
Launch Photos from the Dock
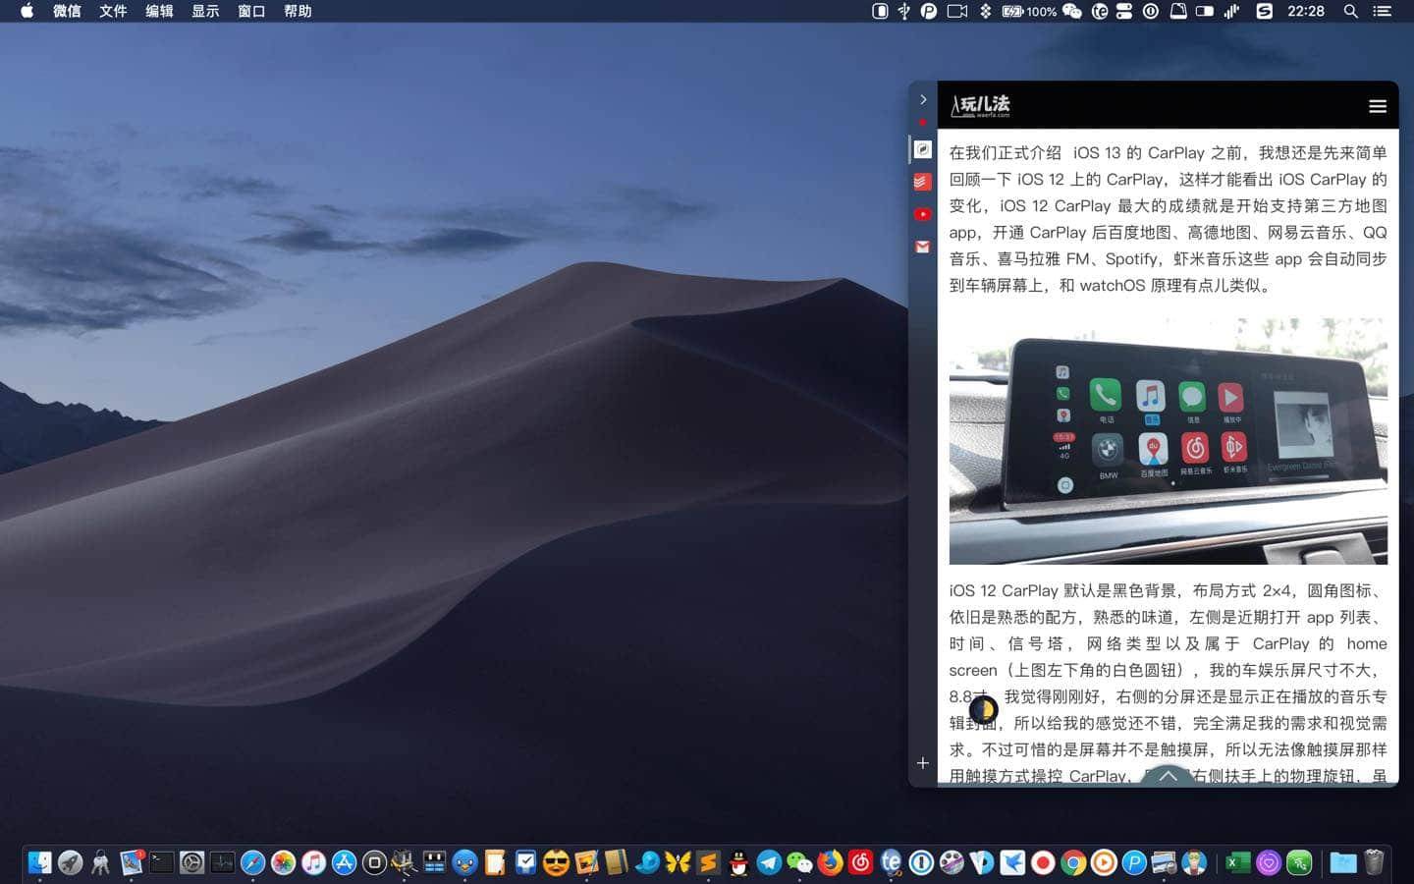coord(283,862)
